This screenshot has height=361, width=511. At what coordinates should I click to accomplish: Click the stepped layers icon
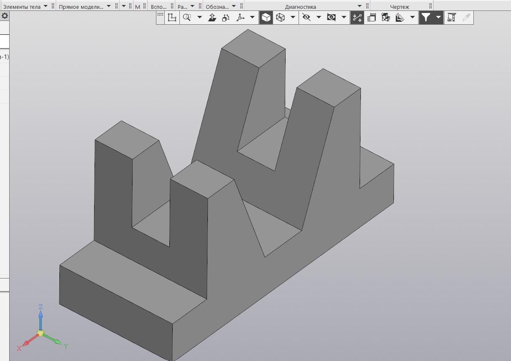tap(400, 18)
